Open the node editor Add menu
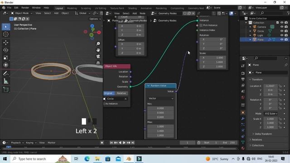 135,13
